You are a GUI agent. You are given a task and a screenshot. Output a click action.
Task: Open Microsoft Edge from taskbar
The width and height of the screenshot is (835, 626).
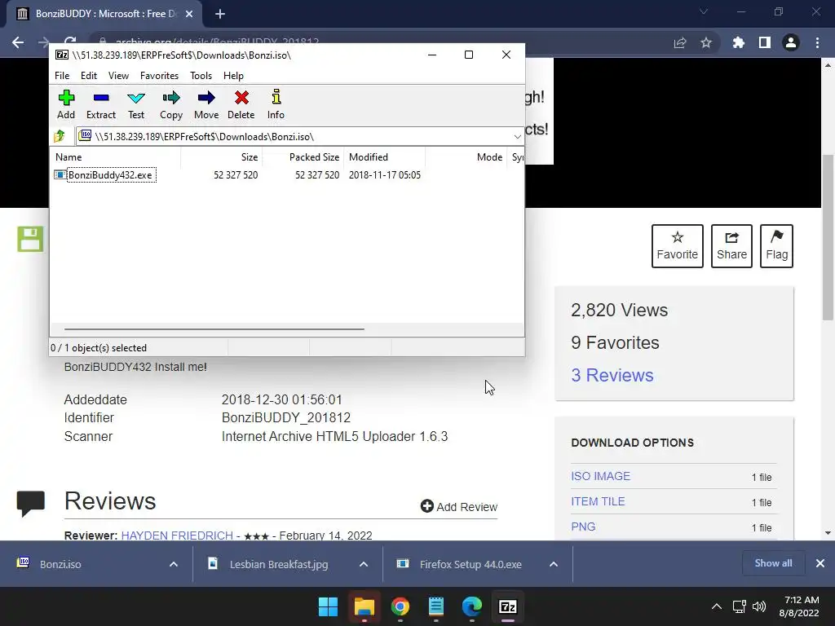coord(472,606)
